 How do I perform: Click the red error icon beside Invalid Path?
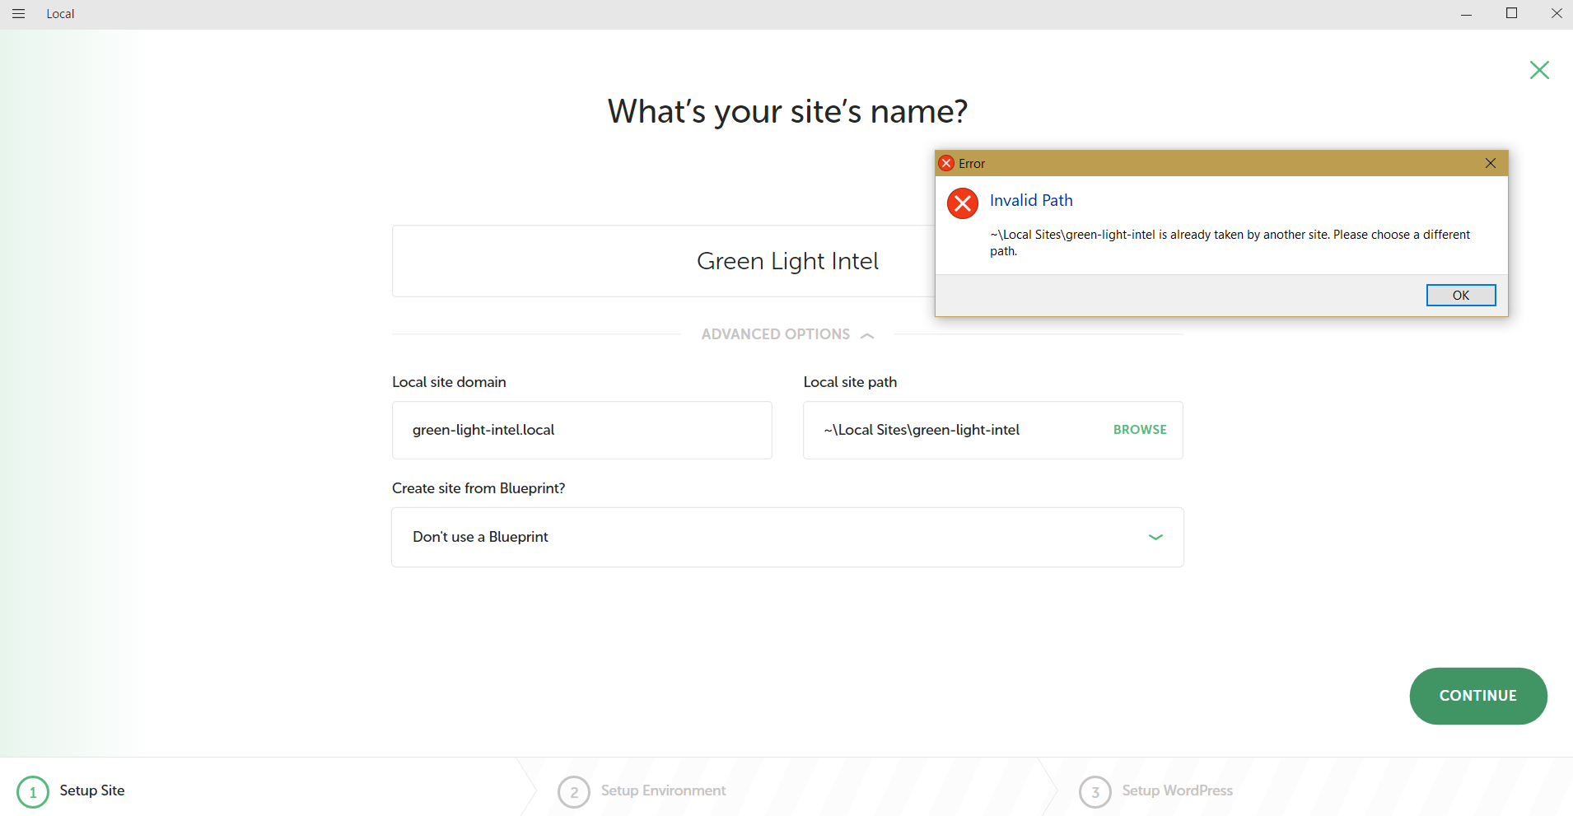(963, 203)
